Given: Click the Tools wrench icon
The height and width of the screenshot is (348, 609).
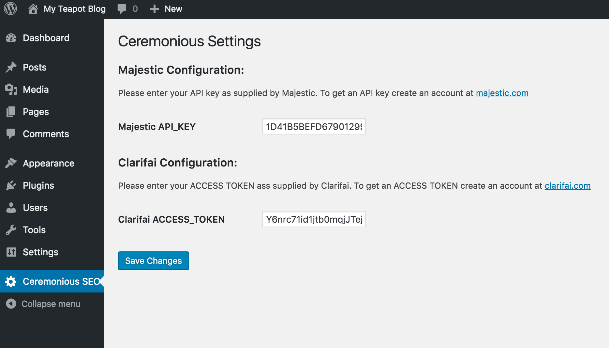Looking at the screenshot, I should point(11,230).
